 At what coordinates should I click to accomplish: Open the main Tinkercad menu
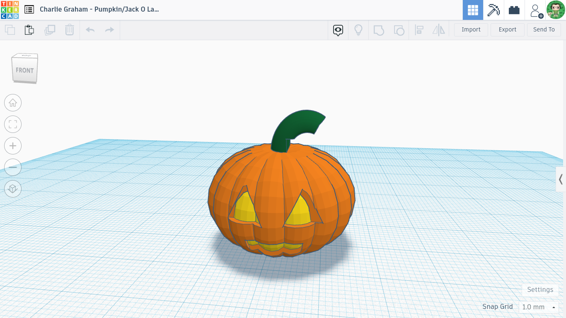coord(29,10)
